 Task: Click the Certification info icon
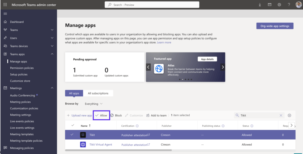click(x=137, y=126)
